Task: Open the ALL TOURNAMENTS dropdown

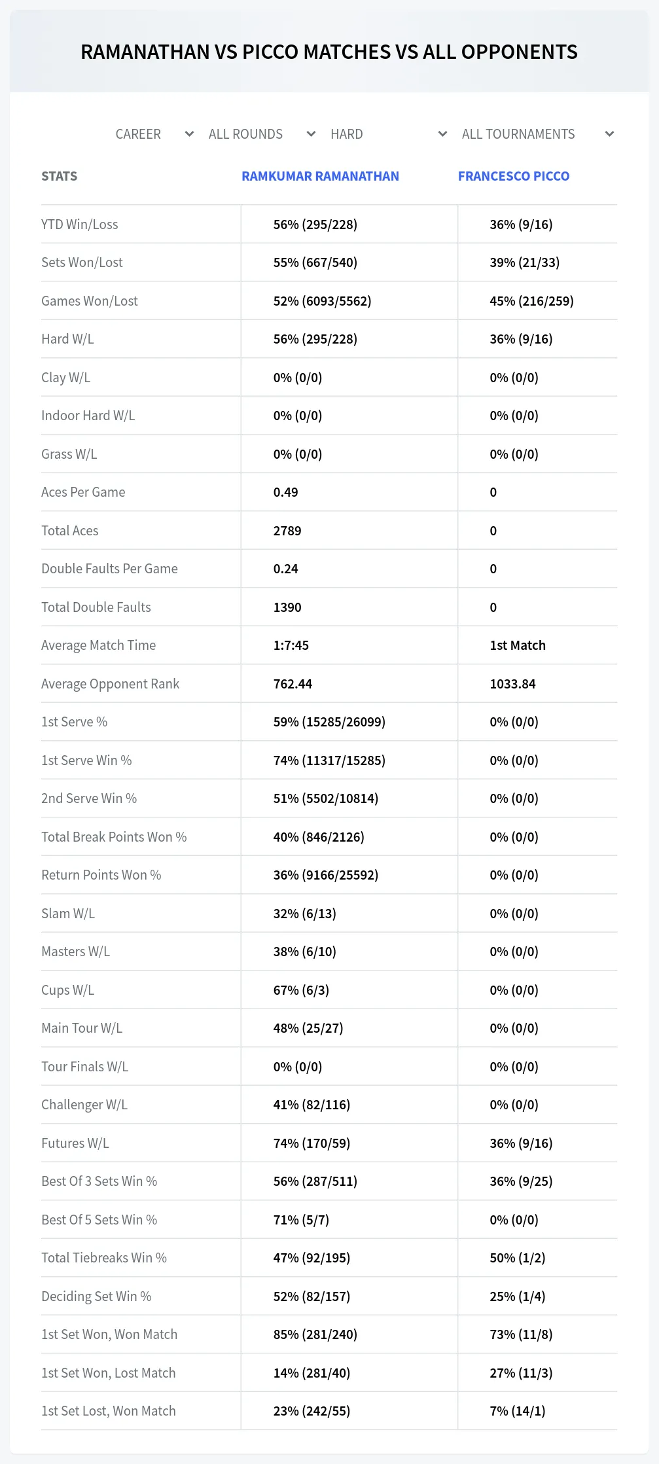Action: pos(537,134)
